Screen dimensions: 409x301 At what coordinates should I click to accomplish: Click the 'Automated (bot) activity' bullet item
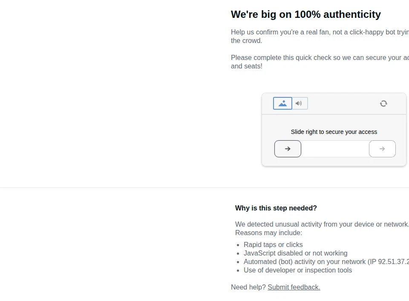326,262
